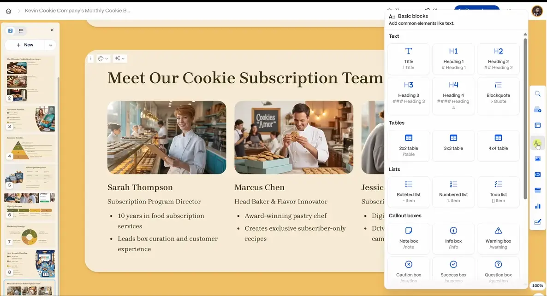
Task: Click the document title in breadcrumb
Action: click(x=77, y=11)
